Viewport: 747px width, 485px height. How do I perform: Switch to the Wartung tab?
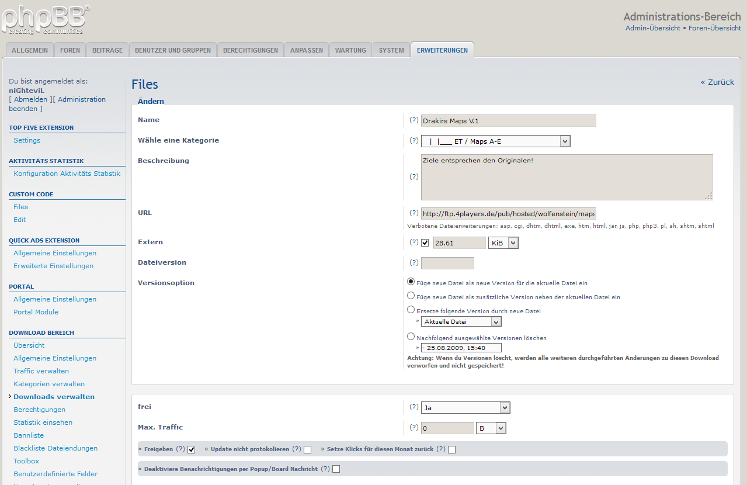tap(350, 50)
